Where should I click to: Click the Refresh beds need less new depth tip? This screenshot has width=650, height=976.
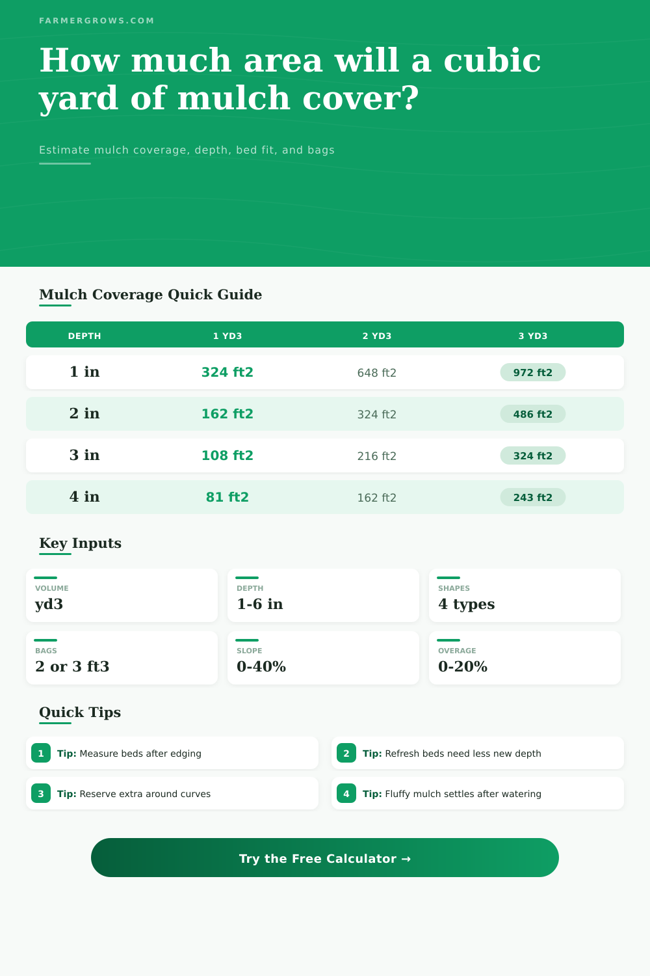[x=478, y=753]
